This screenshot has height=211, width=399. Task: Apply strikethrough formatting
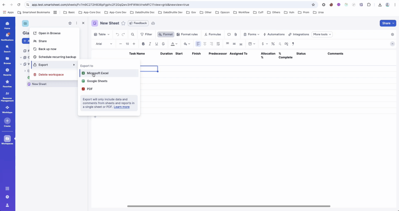[x=163, y=44]
